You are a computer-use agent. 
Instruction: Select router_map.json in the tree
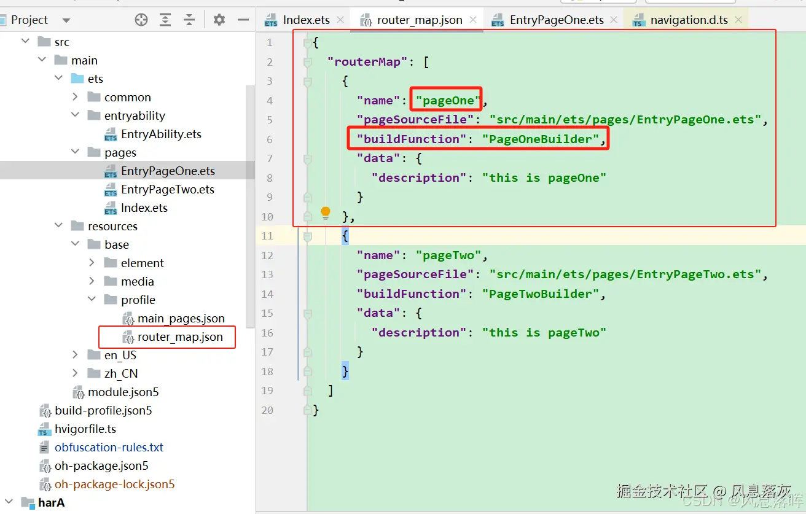click(179, 337)
